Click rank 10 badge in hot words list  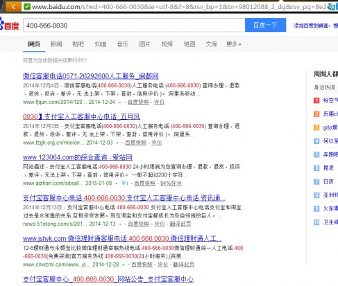coord(316,222)
